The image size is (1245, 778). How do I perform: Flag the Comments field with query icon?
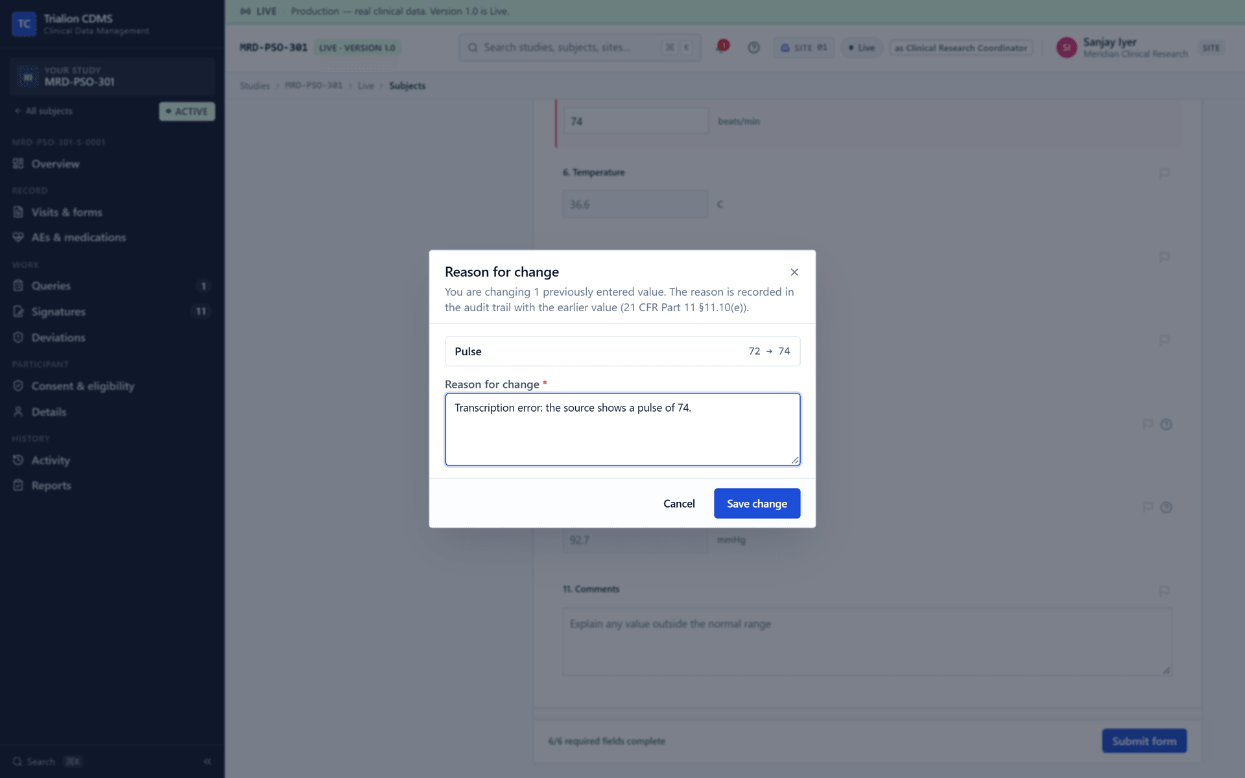tap(1164, 591)
